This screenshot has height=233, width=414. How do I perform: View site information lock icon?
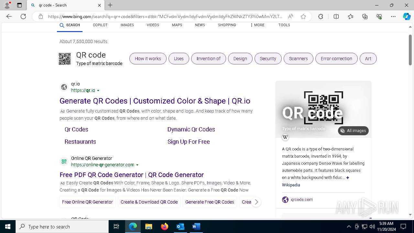(x=41, y=17)
